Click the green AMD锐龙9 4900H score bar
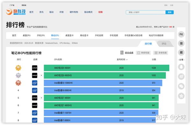The height and width of the screenshot is (125, 191). click(106, 68)
